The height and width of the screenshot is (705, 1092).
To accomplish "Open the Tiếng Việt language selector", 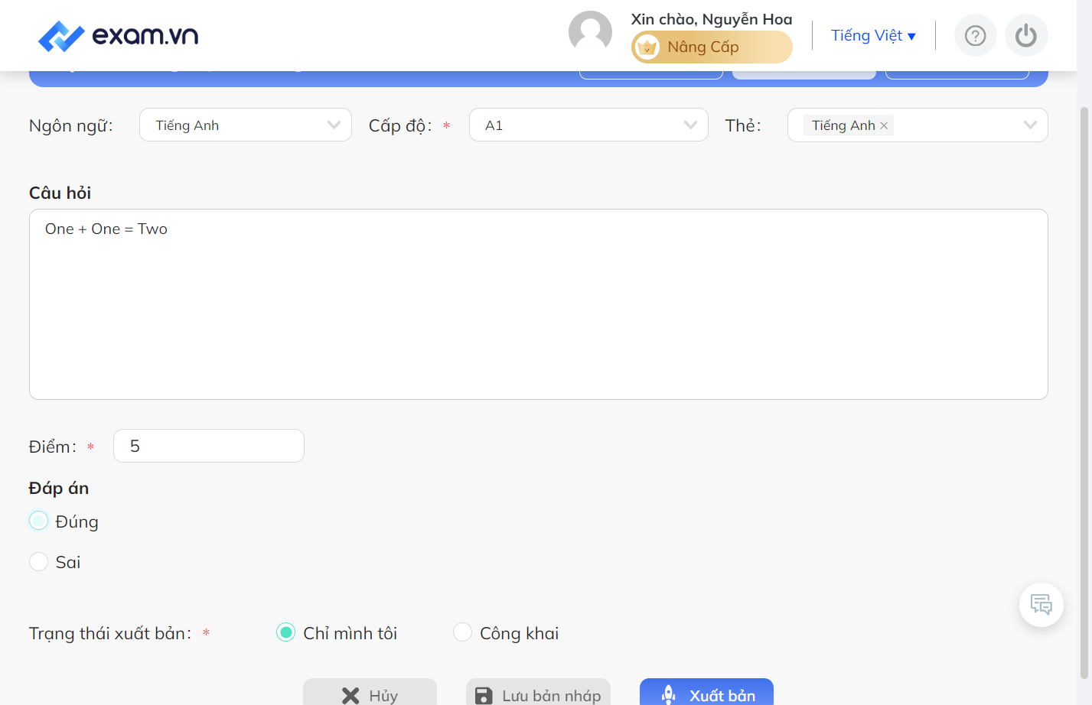I will (x=873, y=36).
